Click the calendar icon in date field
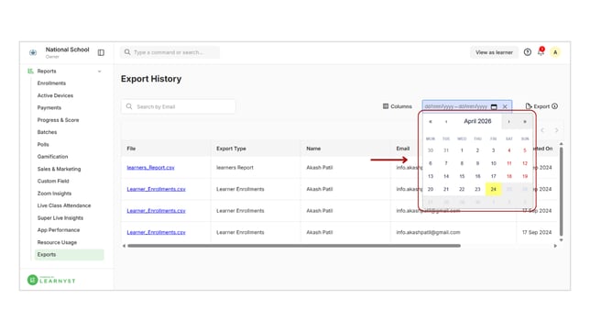 coord(494,106)
